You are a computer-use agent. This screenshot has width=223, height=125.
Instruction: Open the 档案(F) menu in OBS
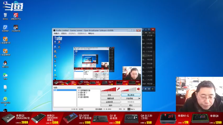click(57, 33)
